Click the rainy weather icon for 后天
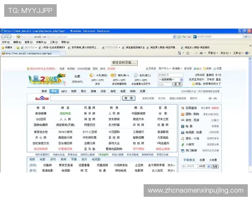Image resolution: width=252 pixels, height=201 pixels. (136, 75)
